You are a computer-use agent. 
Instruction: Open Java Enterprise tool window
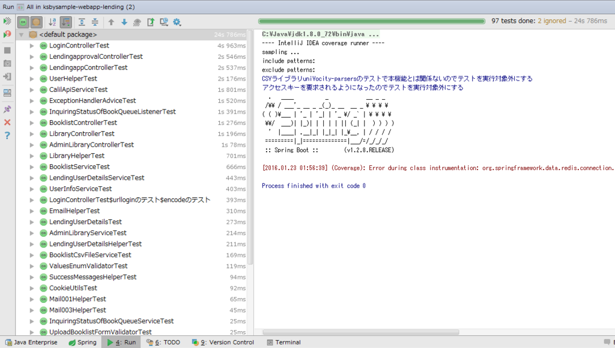31,342
